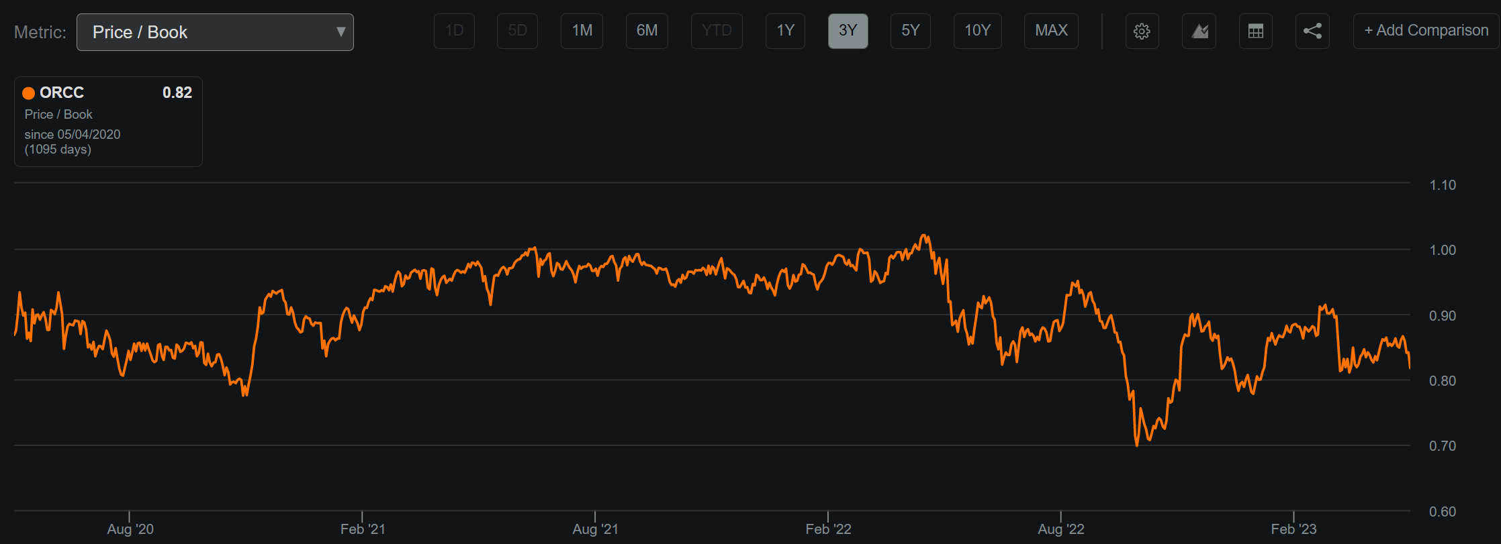Select the YTD time range

717,31
